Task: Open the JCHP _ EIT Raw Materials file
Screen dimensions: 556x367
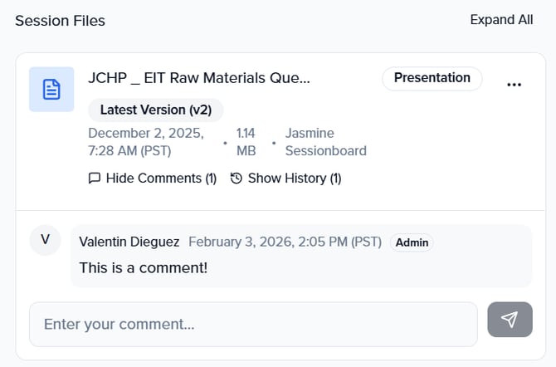Action: [199, 78]
